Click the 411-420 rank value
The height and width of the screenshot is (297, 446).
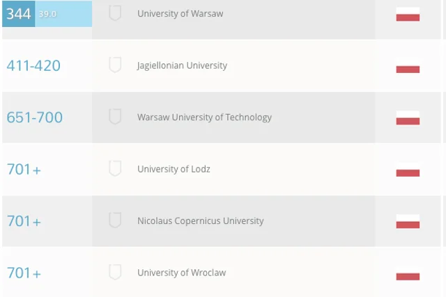click(33, 65)
